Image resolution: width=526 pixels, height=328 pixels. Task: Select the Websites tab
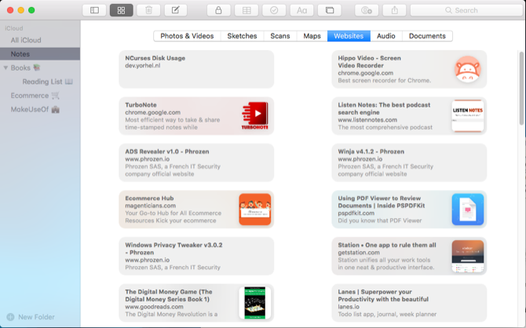tap(349, 36)
